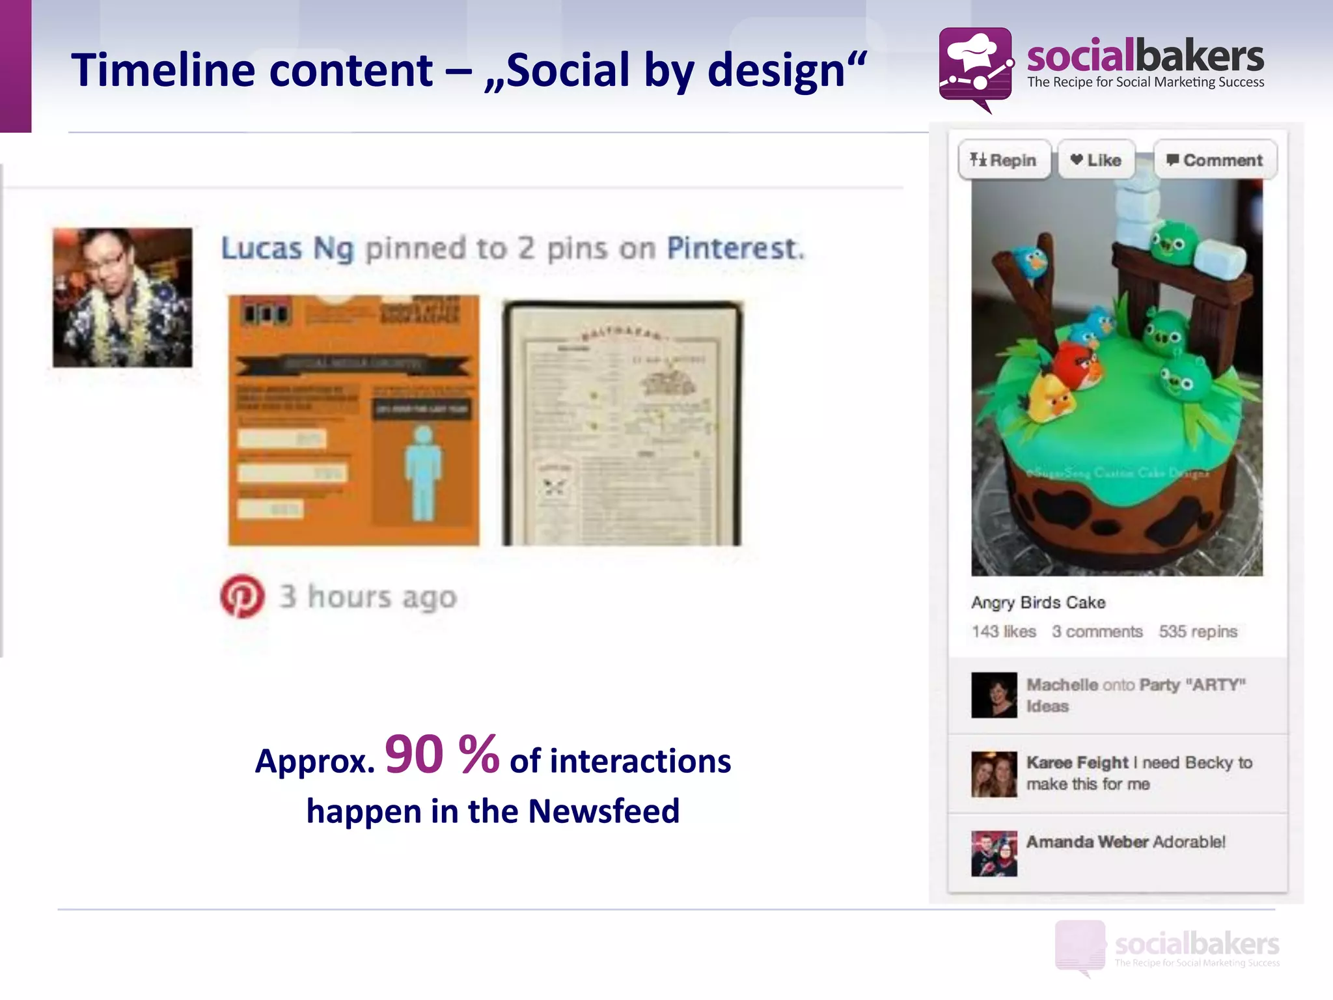Click the slide title 'Timeline content'
The width and height of the screenshot is (1333, 1000).
coord(252,70)
